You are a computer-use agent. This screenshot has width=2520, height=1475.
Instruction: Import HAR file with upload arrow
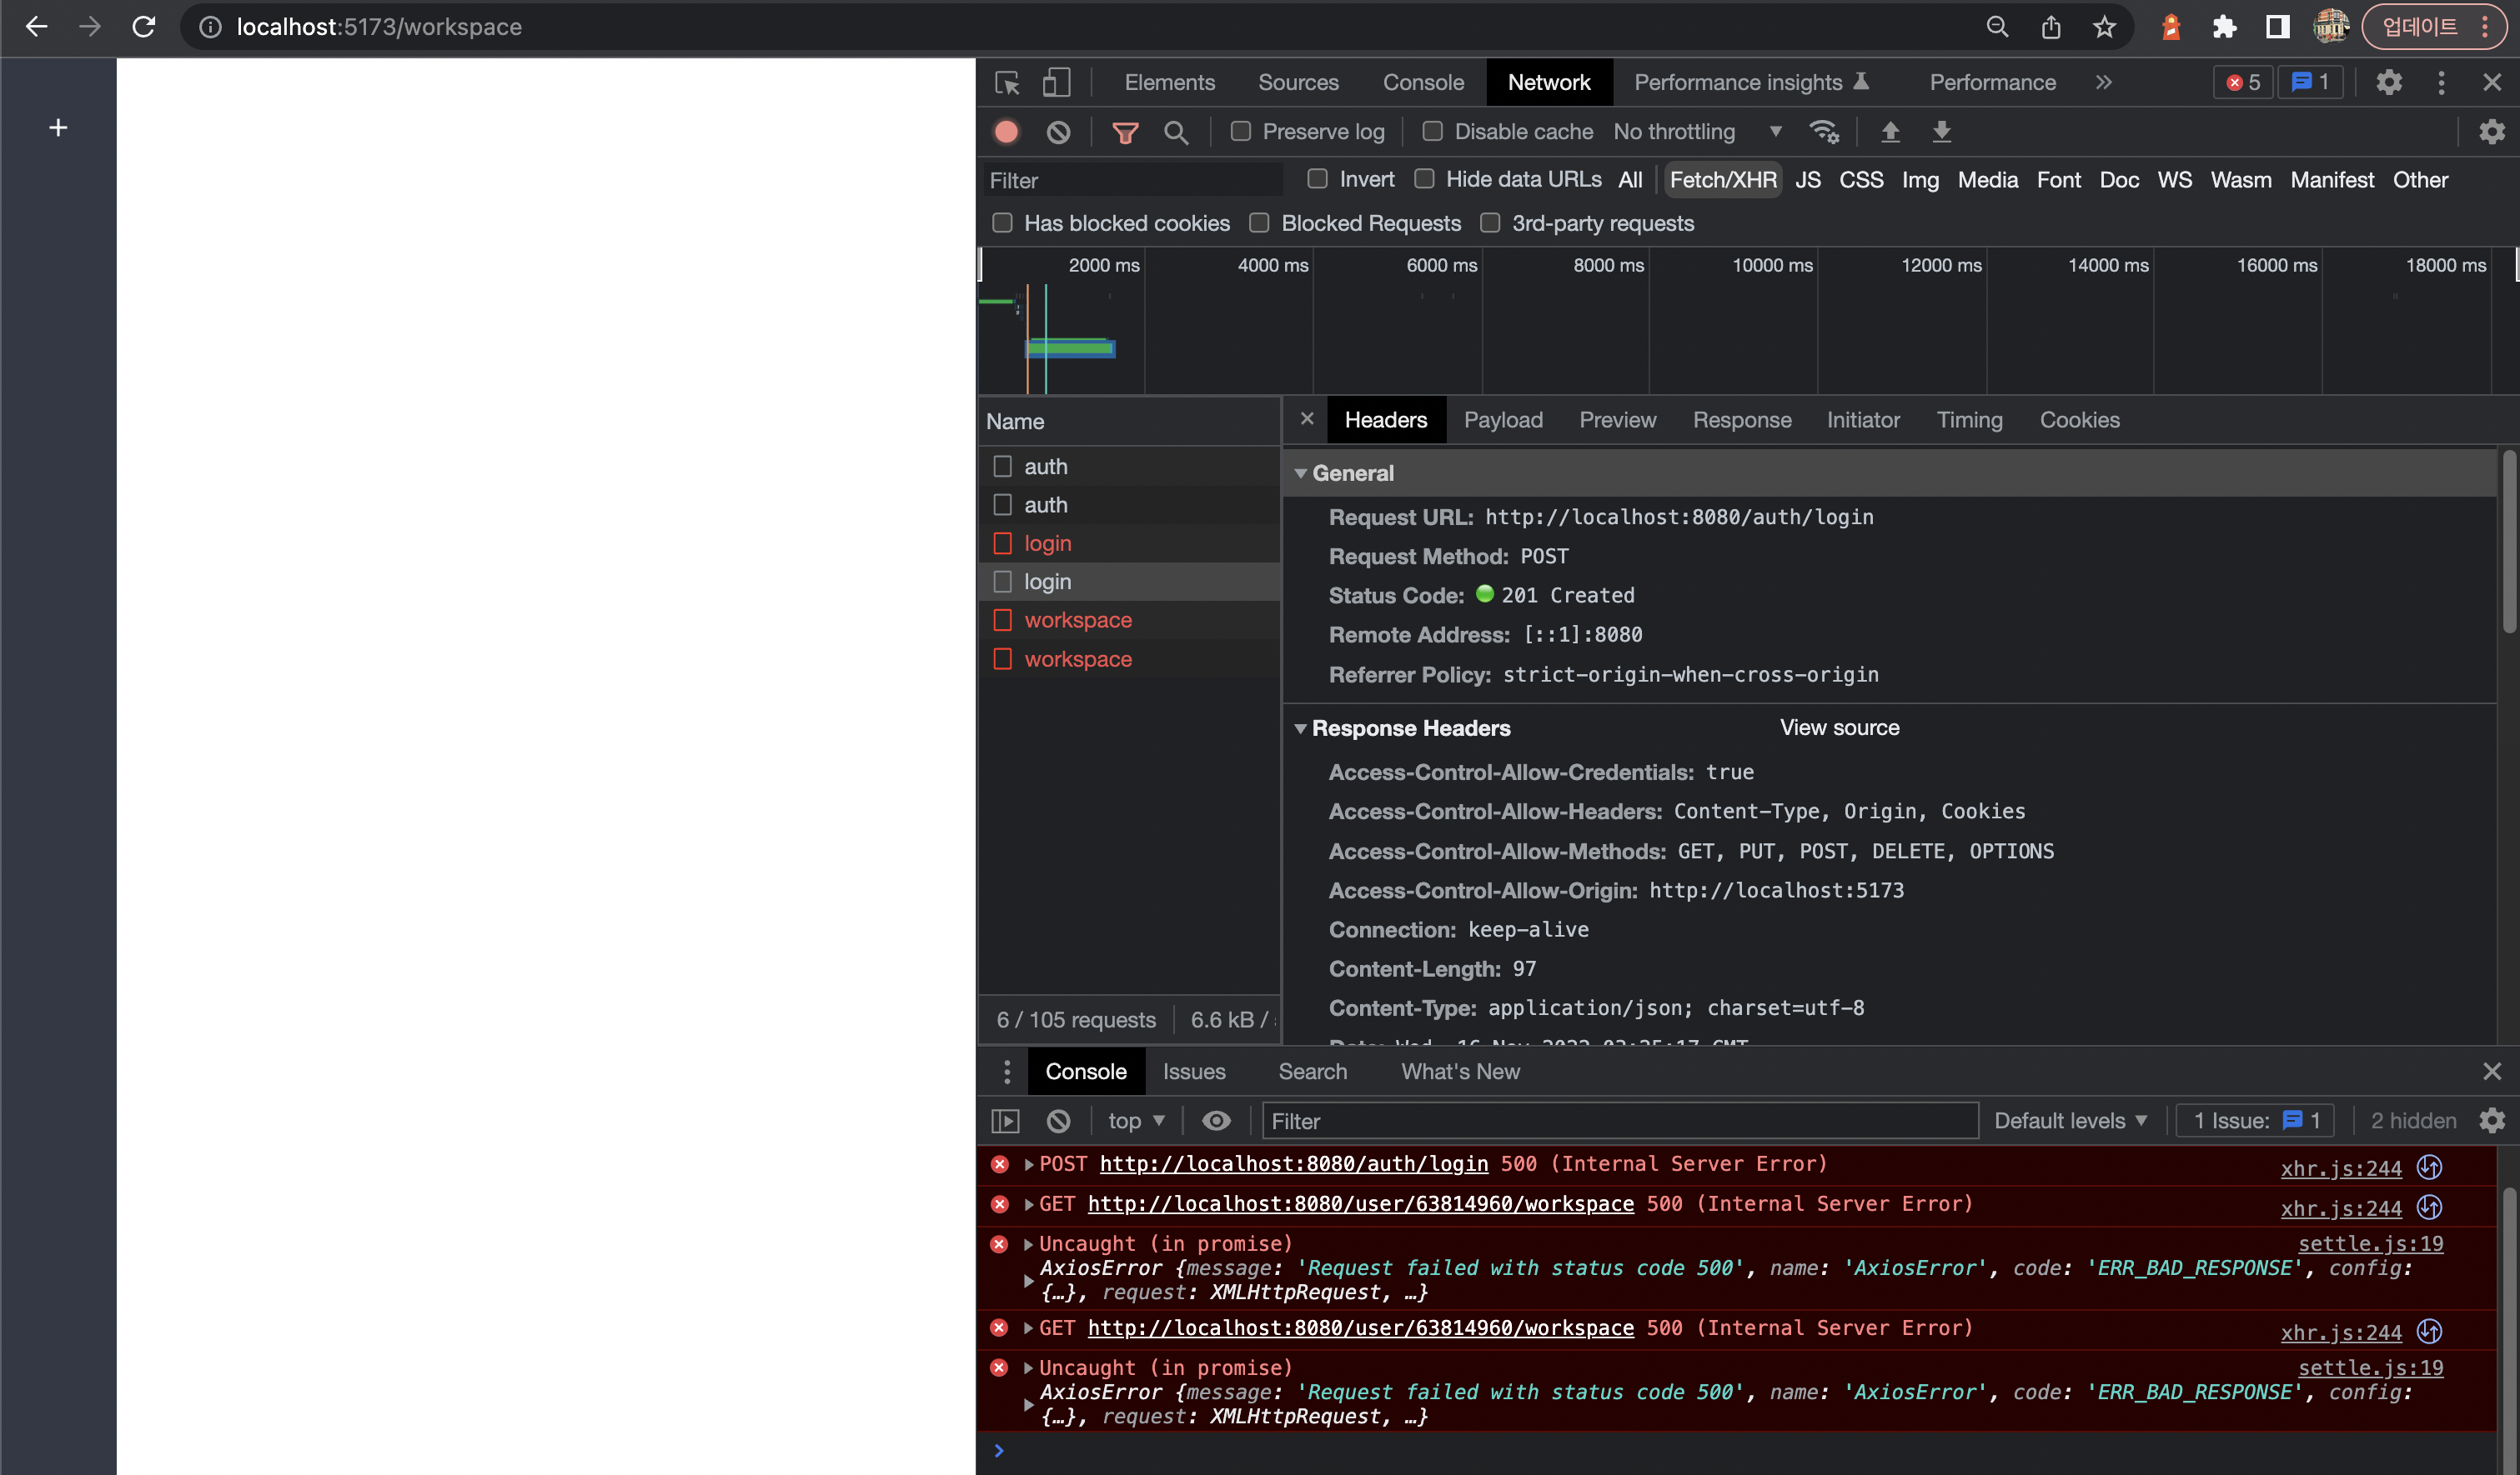pyautogui.click(x=1890, y=132)
